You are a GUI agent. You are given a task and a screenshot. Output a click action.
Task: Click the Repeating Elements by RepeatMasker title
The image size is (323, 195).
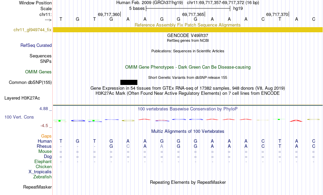(x=188, y=182)
